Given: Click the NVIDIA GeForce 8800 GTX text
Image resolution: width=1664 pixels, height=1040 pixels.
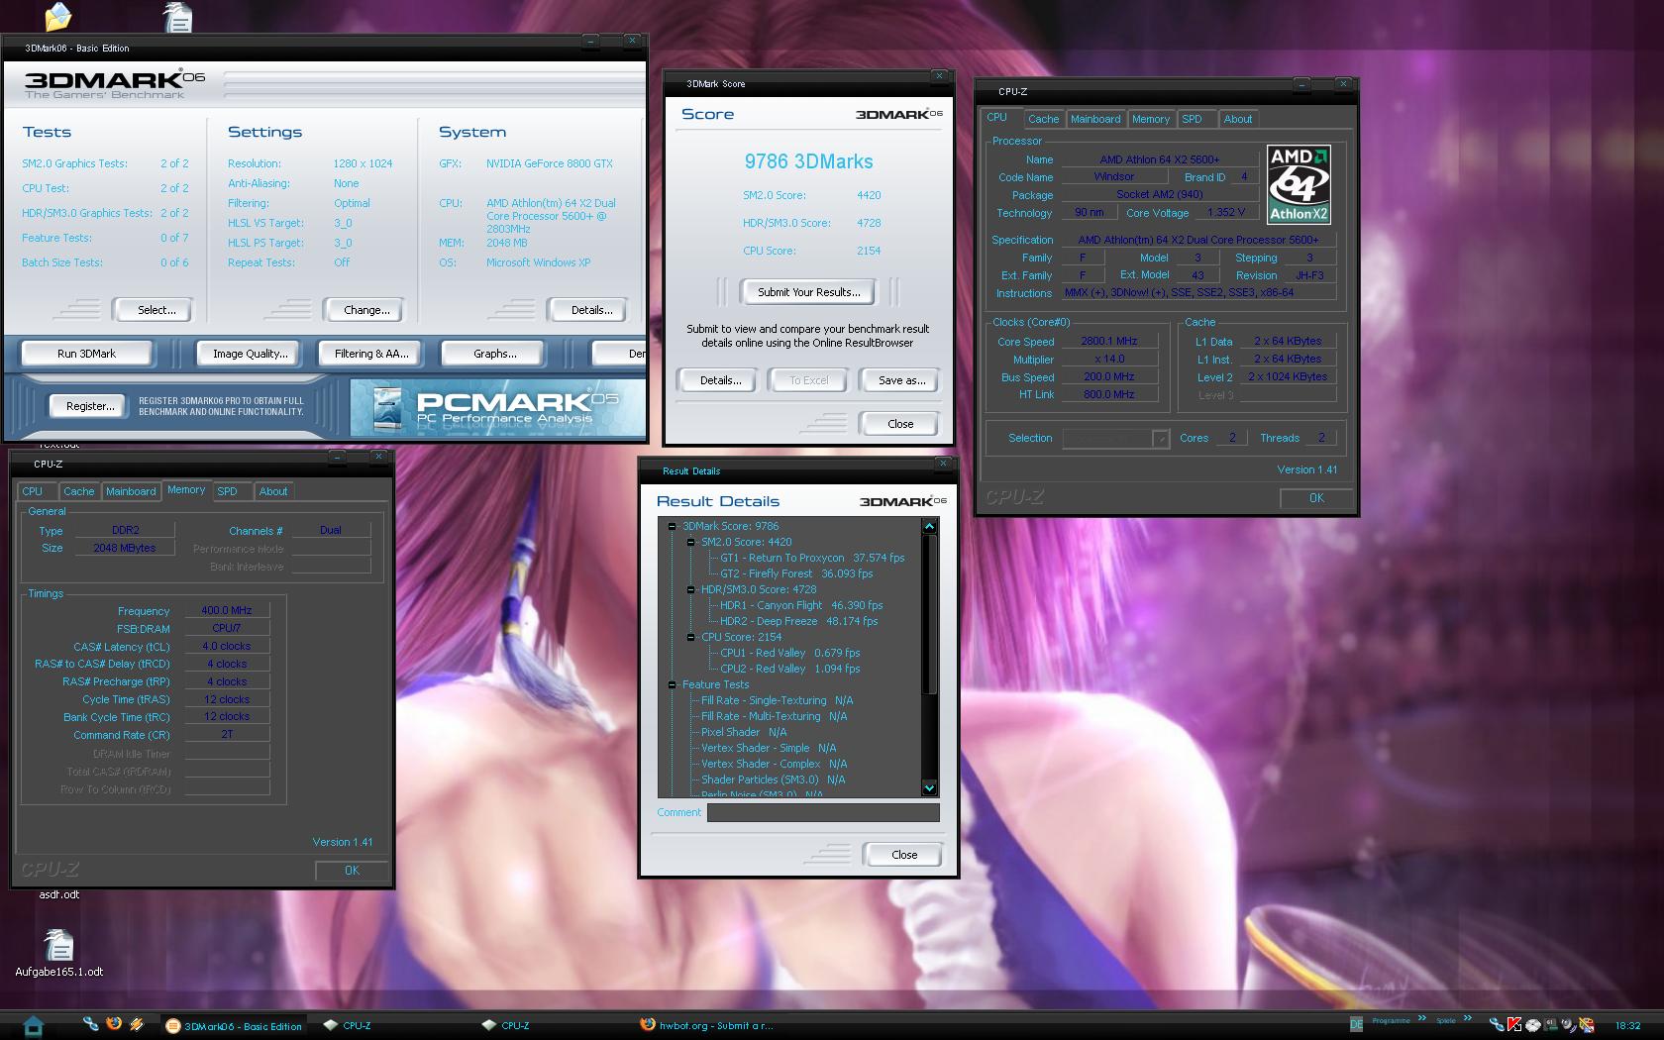Looking at the screenshot, I should (x=549, y=164).
